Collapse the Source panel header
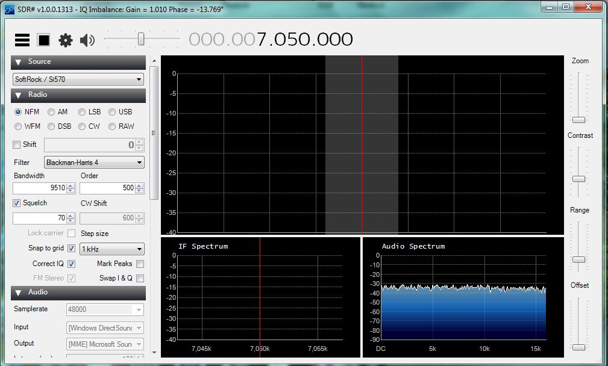The width and height of the screenshot is (608, 366). 78,62
